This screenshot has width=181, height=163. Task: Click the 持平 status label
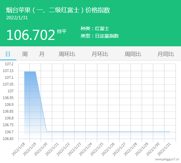coord(62,31)
